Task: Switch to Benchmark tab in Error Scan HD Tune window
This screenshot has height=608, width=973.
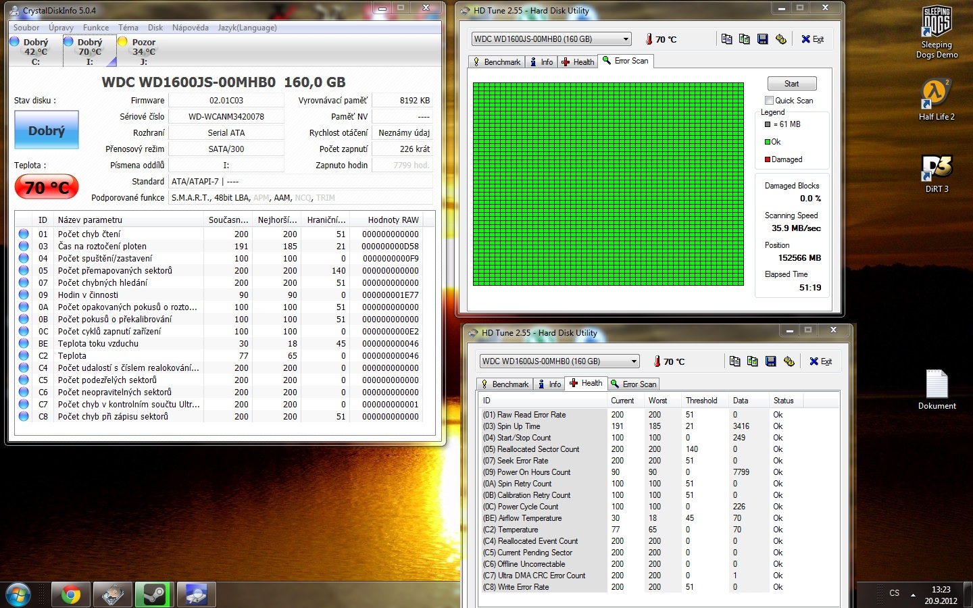Action: (497, 62)
